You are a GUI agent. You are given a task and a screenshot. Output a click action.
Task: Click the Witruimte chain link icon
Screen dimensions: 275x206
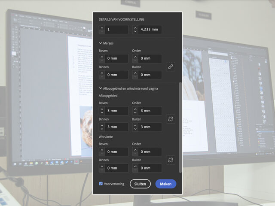click(x=171, y=160)
